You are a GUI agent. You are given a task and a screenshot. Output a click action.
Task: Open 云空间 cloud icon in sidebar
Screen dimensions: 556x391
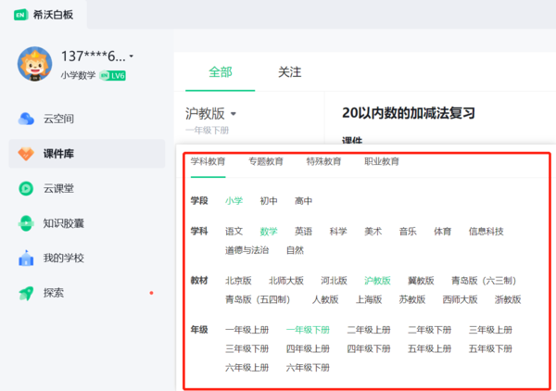tap(27, 119)
